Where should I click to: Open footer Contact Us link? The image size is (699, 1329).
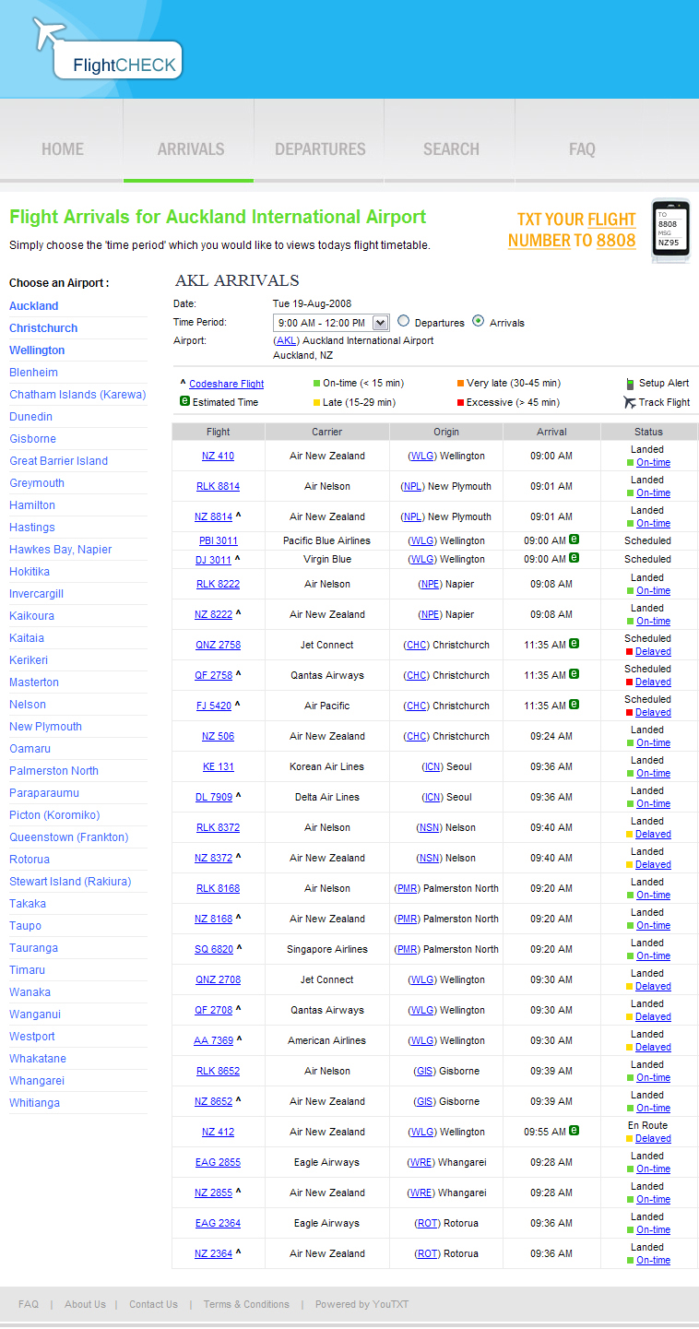point(153,1304)
